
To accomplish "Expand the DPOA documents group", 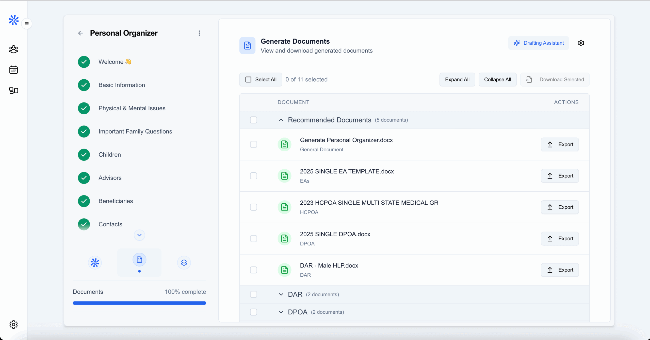I will click(x=281, y=312).
